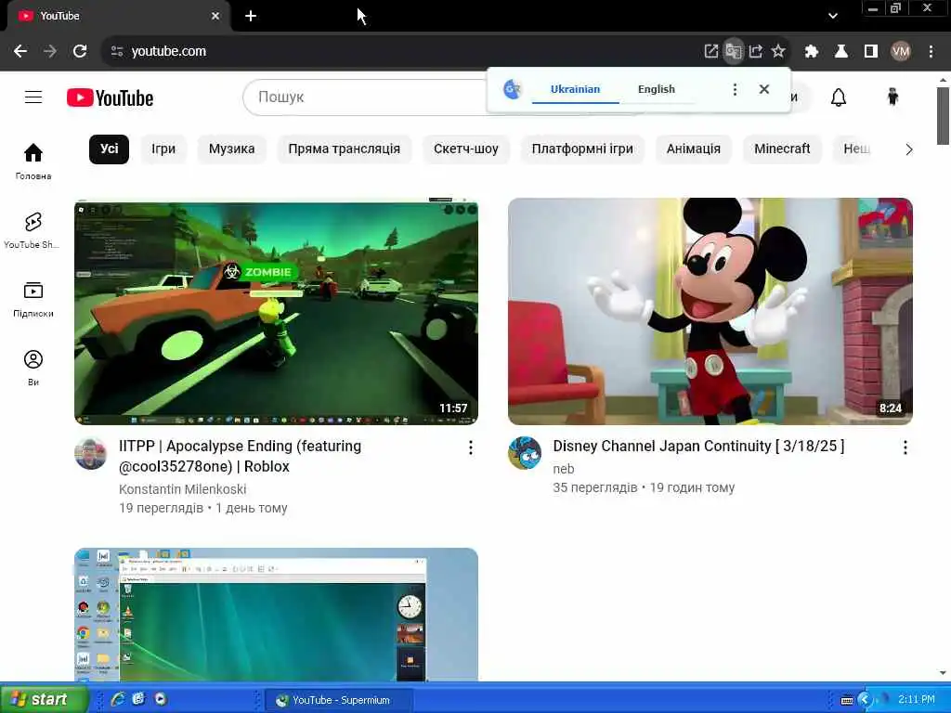
Task: Select the Анімація chip
Action: point(693,149)
